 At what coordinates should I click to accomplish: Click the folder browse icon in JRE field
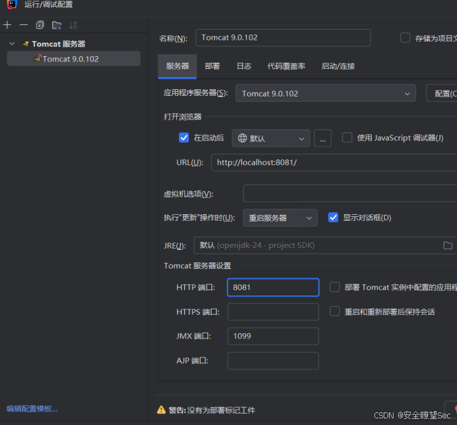coord(448,246)
